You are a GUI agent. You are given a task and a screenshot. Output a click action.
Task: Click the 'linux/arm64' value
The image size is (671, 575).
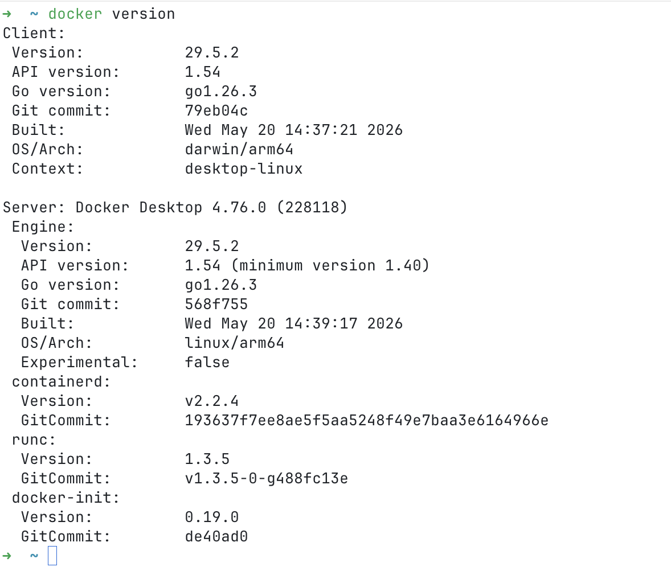coord(235,343)
